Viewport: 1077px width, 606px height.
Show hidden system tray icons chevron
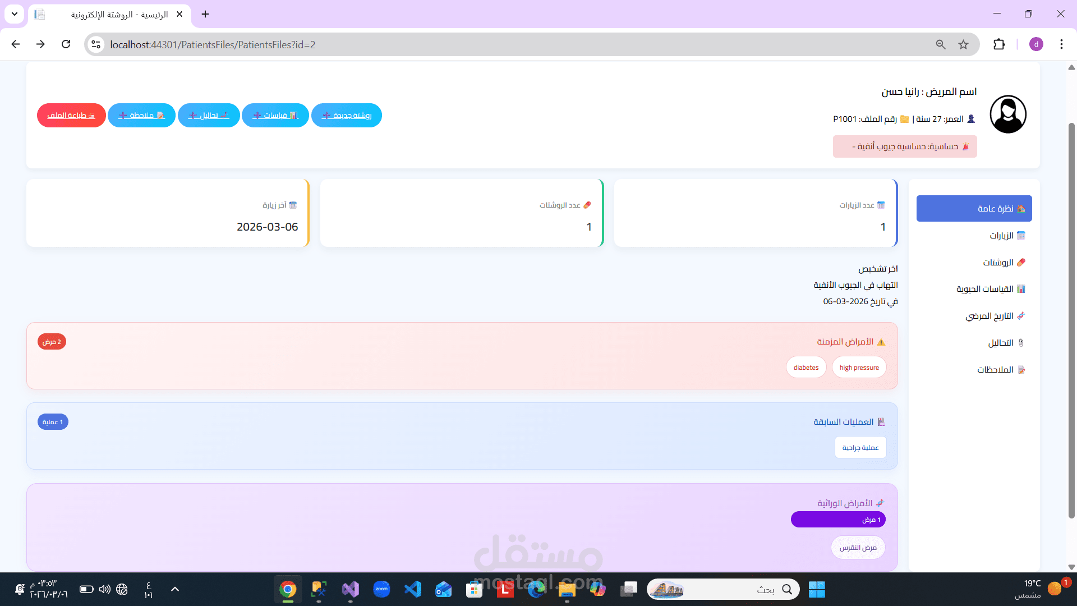click(x=175, y=589)
